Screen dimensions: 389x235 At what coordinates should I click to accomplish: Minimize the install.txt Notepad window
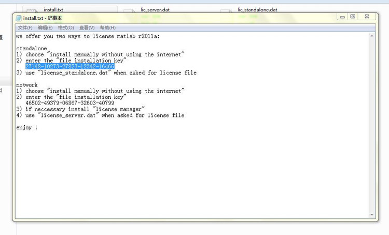point(342,17)
